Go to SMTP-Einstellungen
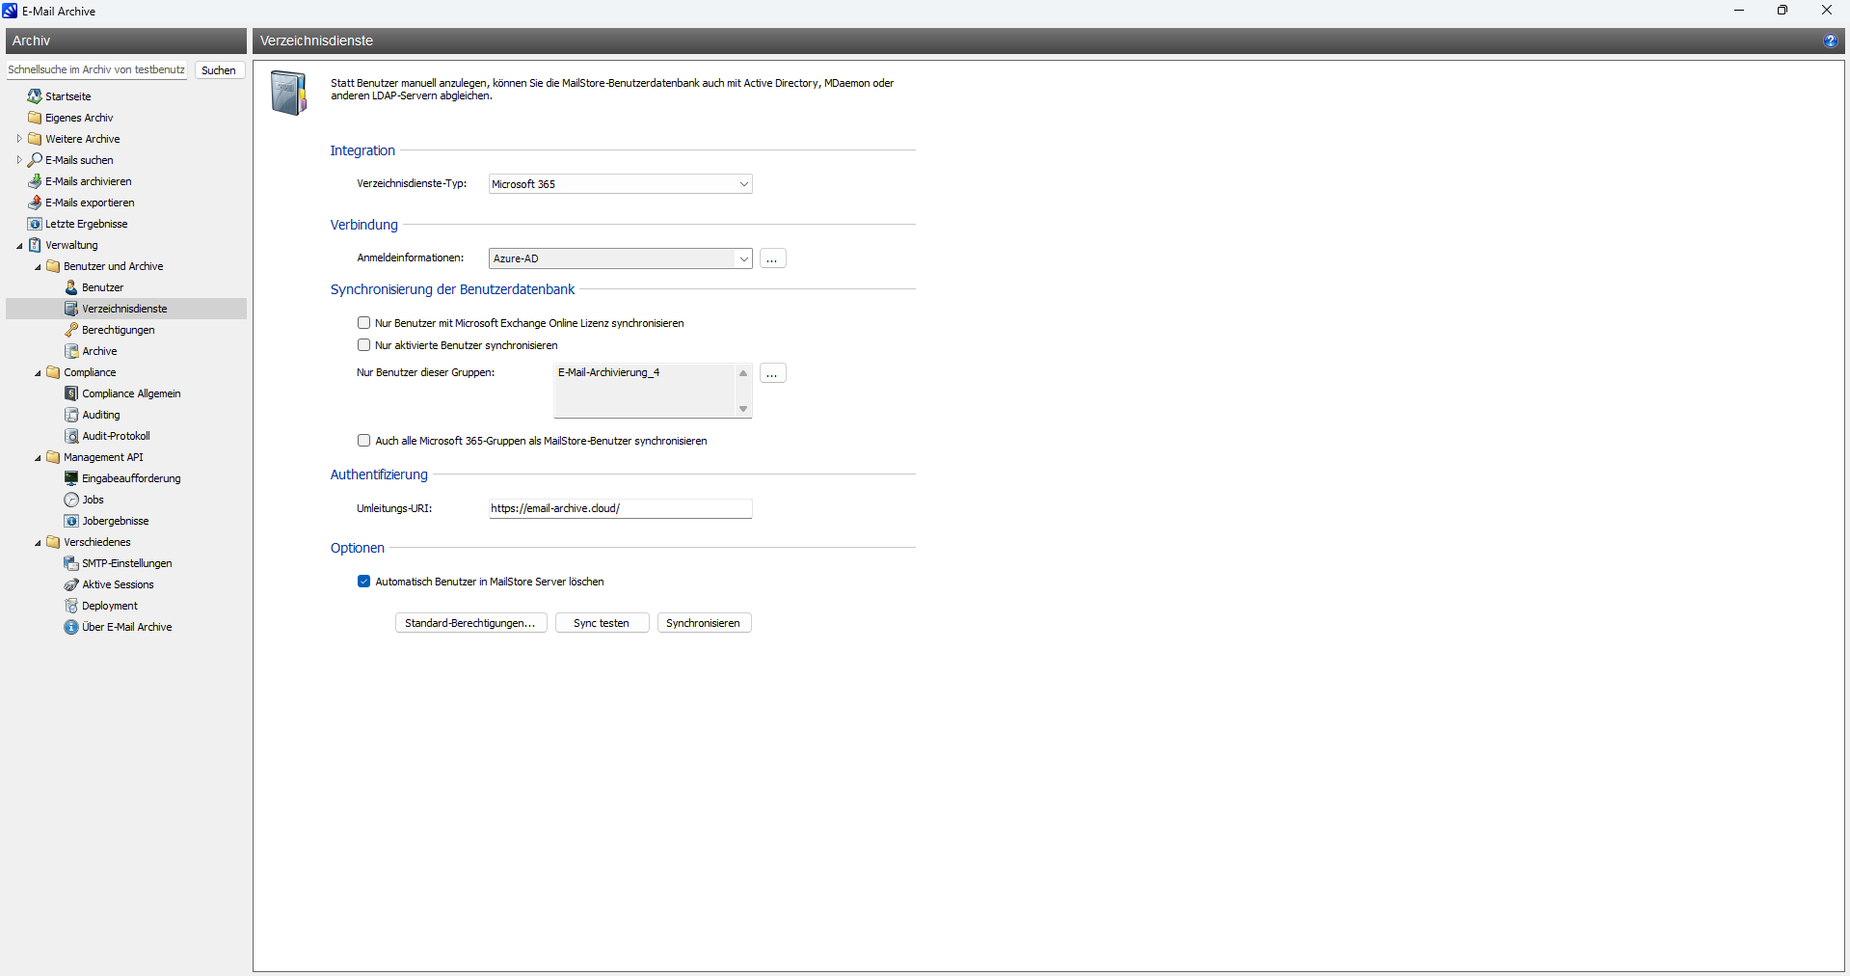The width and height of the screenshot is (1850, 976). coord(126,563)
